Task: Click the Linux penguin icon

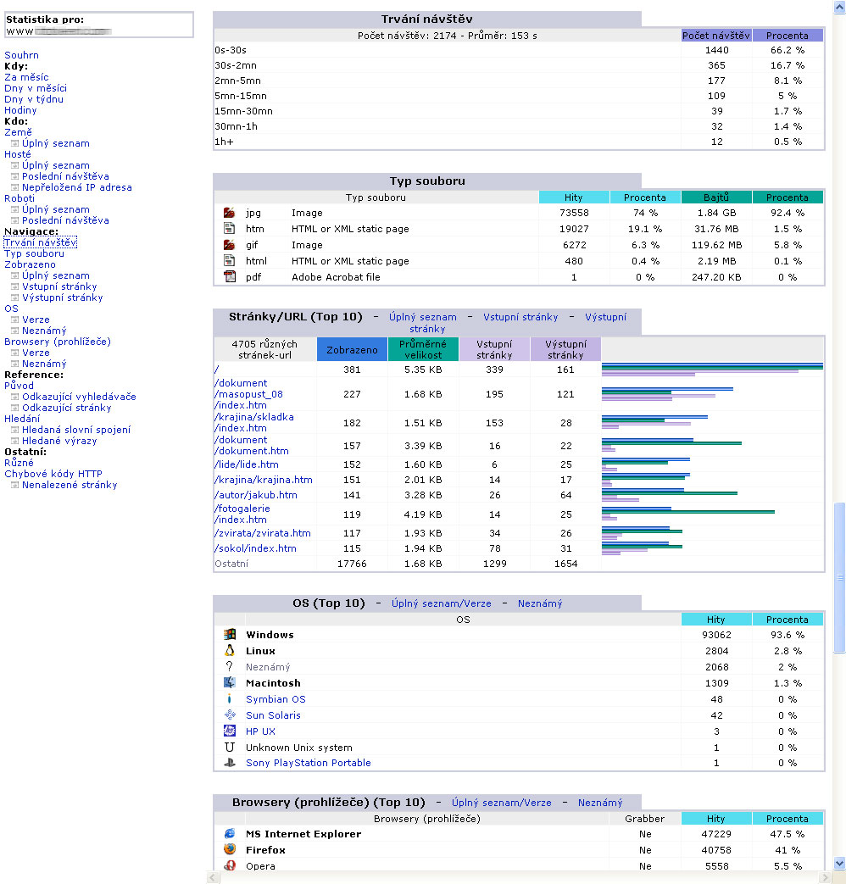Action: (229, 651)
